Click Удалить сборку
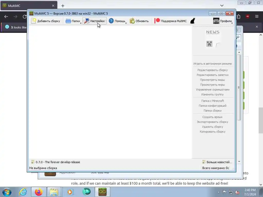Viewport: 263px width, 197px height. coord(212,127)
